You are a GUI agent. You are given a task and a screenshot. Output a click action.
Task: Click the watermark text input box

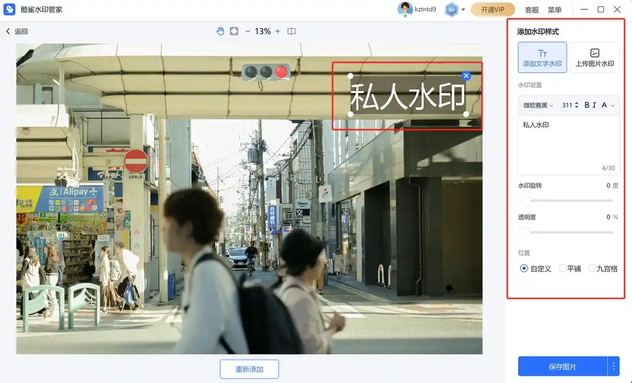568,145
